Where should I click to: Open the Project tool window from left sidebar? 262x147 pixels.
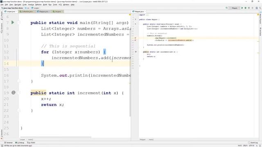[x=2, y=16]
